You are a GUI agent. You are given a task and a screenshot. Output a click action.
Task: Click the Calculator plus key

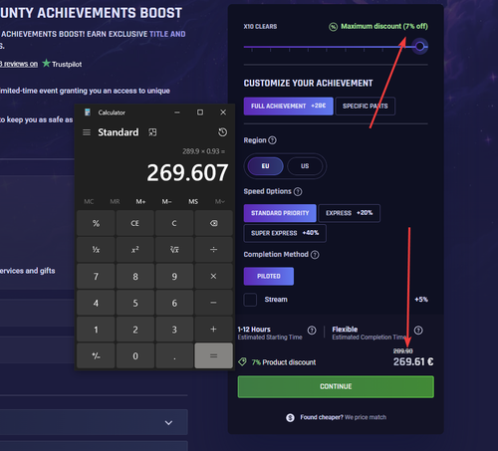214,330
